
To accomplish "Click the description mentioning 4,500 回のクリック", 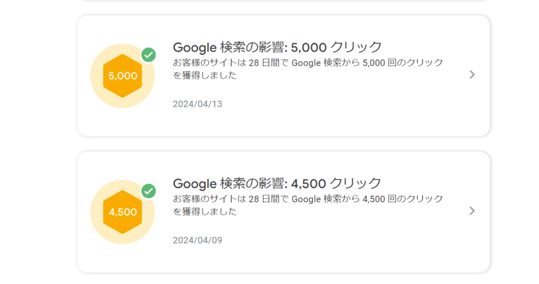I will point(308,199).
